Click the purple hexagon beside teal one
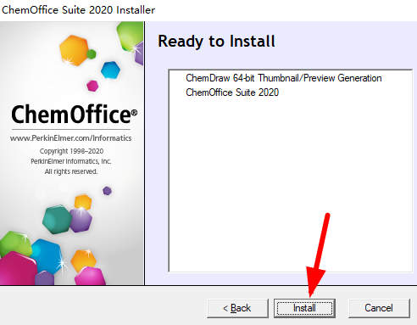 pos(81,221)
